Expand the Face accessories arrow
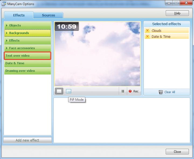Image resolution: width=194 pixels, height=159 pixels. (x=7, y=48)
